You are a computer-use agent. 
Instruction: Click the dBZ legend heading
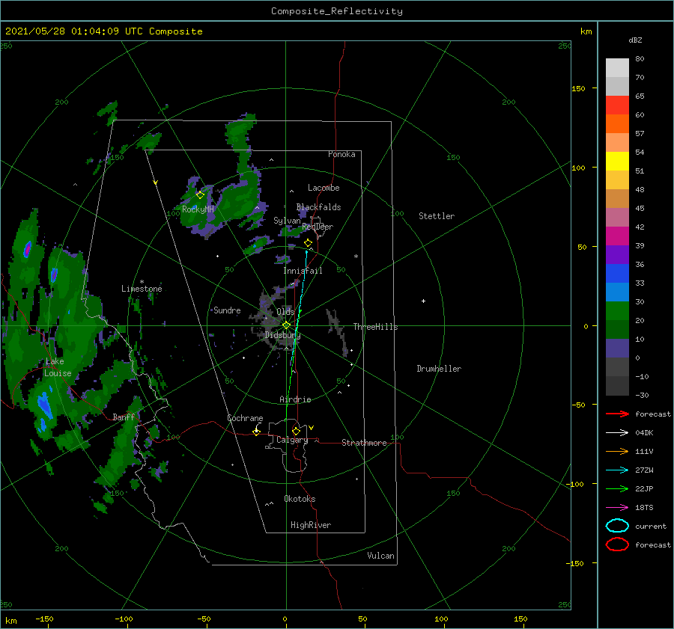click(635, 40)
